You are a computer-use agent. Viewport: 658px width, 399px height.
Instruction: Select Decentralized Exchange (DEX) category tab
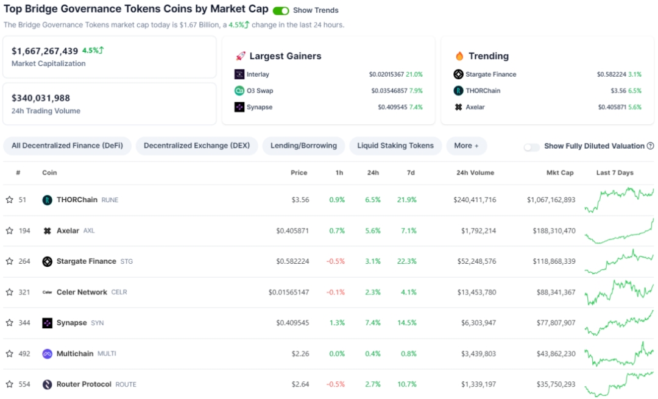[197, 146]
